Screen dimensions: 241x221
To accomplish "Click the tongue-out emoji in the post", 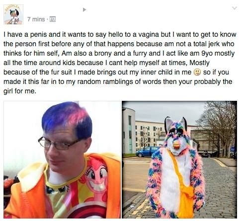I will [x=197, y=73].
